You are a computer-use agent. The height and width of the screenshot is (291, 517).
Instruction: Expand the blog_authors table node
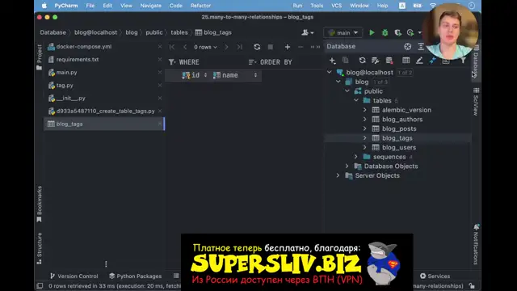pos(364,119)
